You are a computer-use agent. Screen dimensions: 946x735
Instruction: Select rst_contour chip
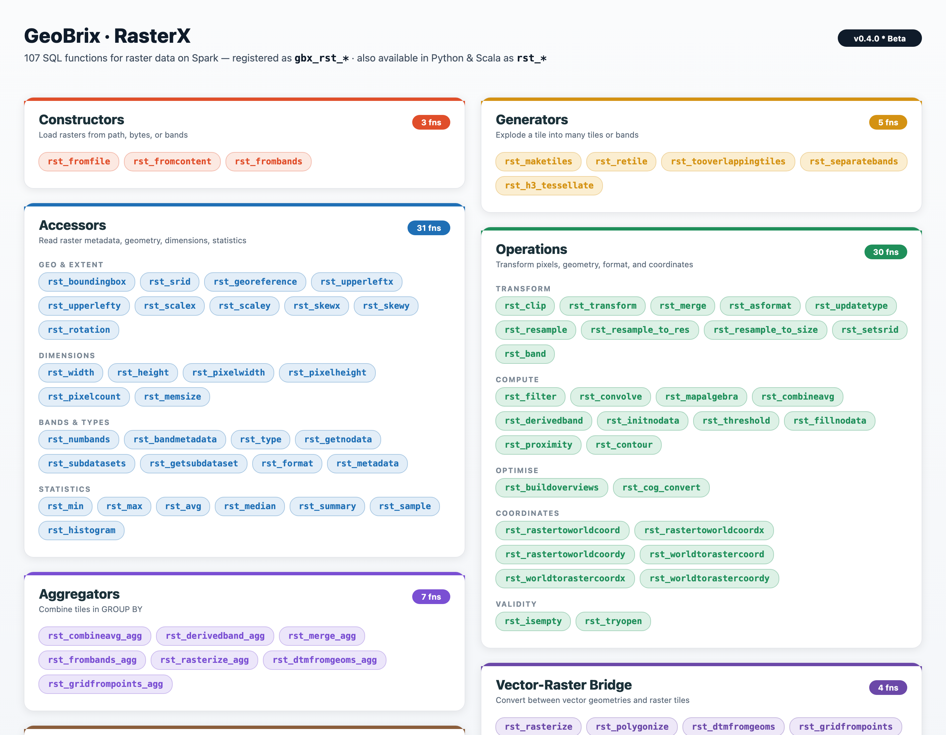tap(624, 445)
